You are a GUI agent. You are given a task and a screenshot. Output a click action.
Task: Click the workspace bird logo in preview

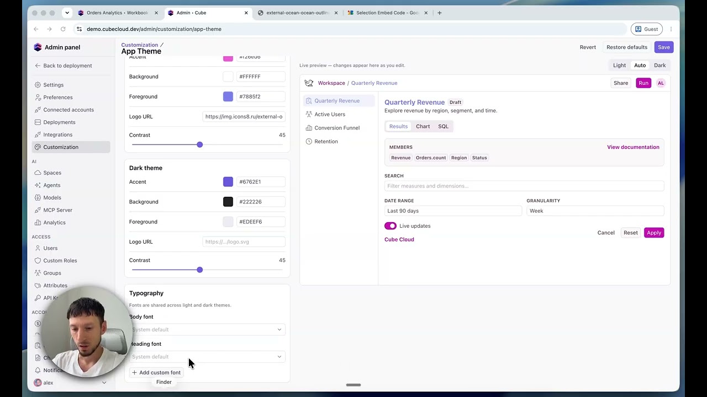[x=309, y=83]
